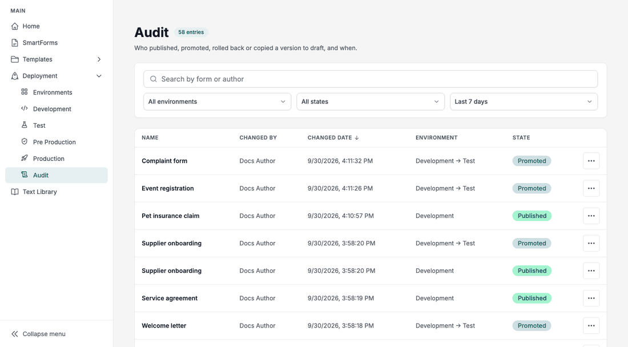Open actions menu for published Supplier onboarding
Image resolution: width=628 pixels, height=347 pixels.
tap(591, 271)
